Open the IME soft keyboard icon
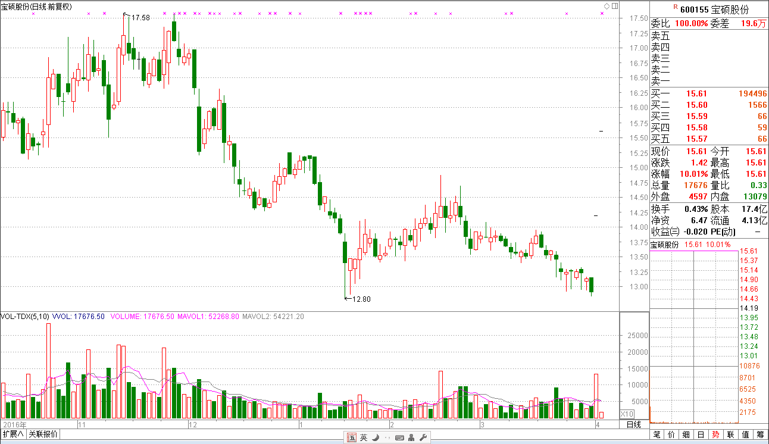 pos(399,438)
